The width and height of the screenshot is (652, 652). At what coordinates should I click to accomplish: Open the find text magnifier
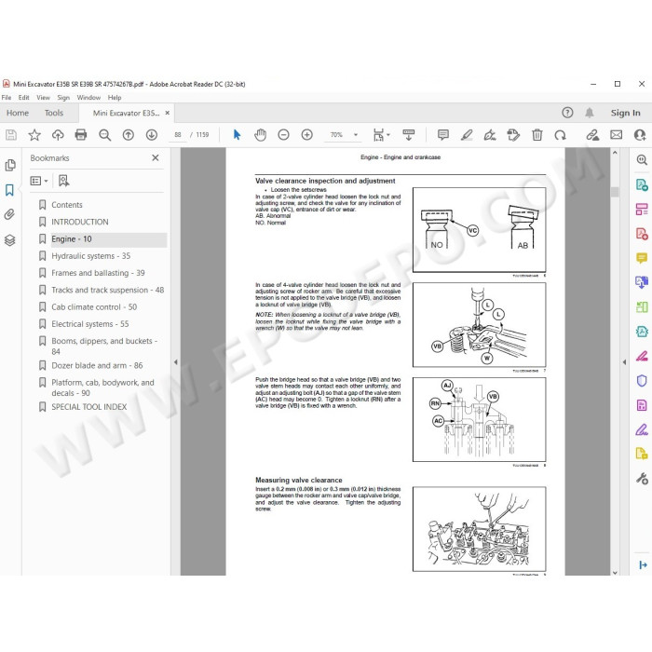pyautogui.click(x=104, y=135)
